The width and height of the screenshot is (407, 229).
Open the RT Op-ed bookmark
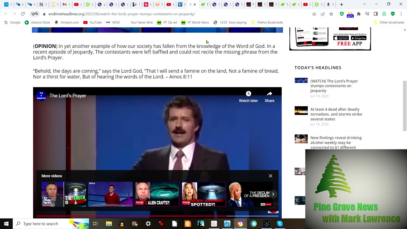[x=167, y=22]
